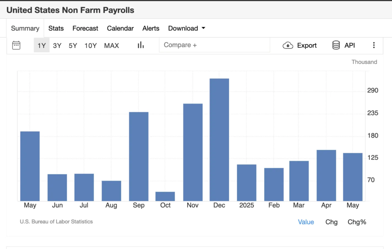Open the three-dot more options menu
Viewport: 392px width, 249px height.
(x=374, y=45)
